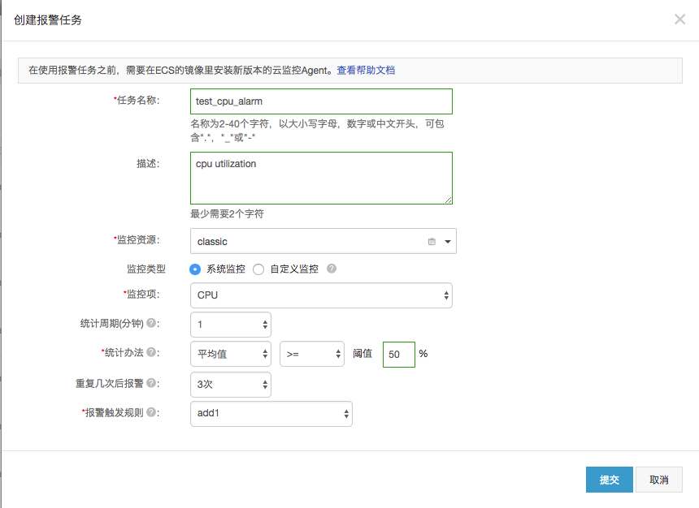Click help icon beside 统计办法
Viewport: 699px width, 508px height.
151,352
